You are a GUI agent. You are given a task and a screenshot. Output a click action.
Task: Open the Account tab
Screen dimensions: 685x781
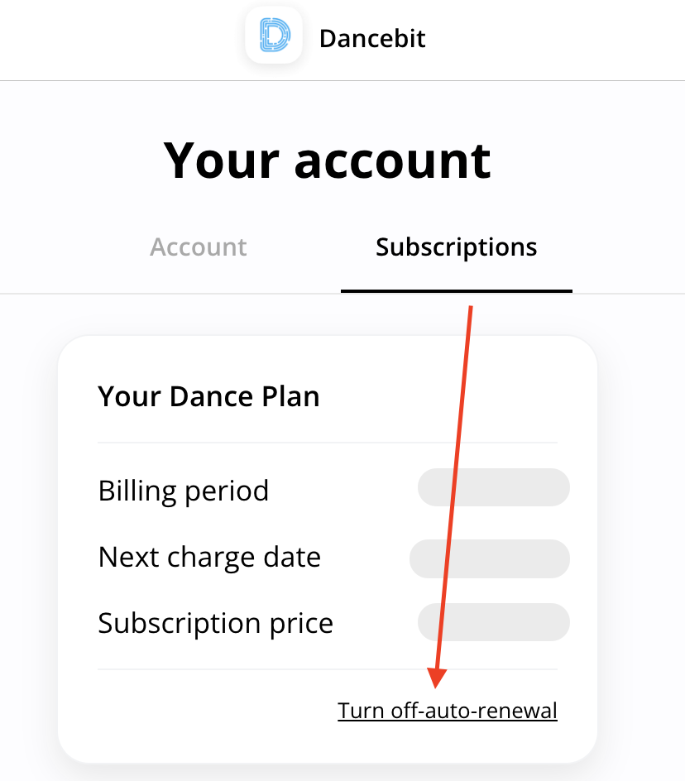click(198, 246)
